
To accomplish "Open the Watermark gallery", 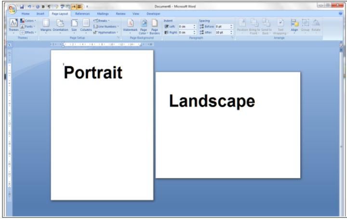I will click(x=130, y=26).
